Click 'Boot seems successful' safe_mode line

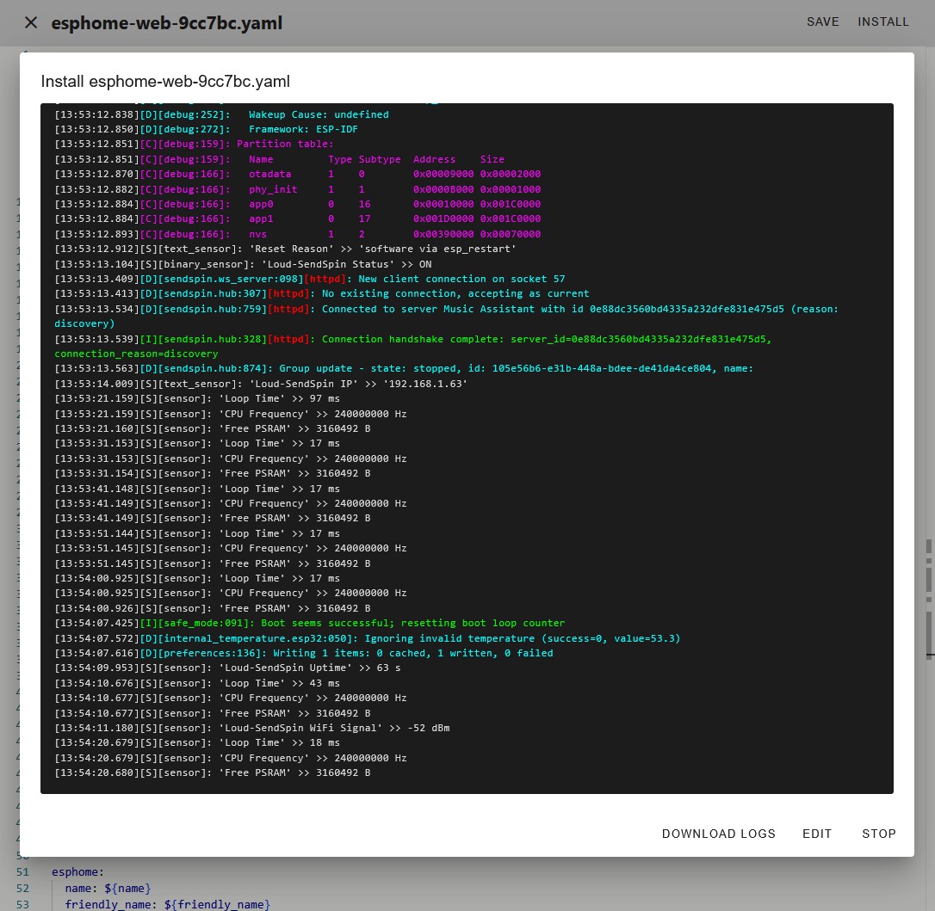tap(309, 623)
